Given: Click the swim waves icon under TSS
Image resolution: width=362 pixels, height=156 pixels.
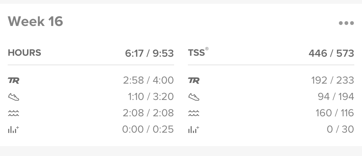Looking at the screenshot, I should pyautogui.click(x=194, y=113).
